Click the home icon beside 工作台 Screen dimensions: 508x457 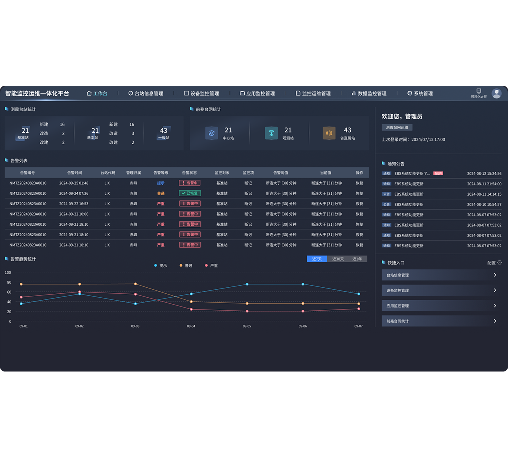point(89,93)
